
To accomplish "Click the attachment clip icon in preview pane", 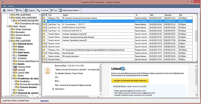I will coord(53,89).
